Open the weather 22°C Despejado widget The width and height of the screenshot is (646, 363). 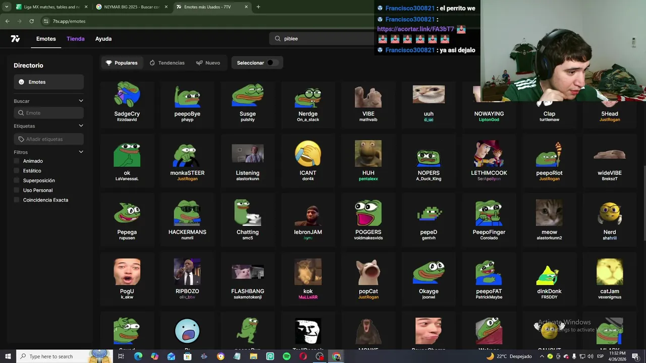point(509,356)
